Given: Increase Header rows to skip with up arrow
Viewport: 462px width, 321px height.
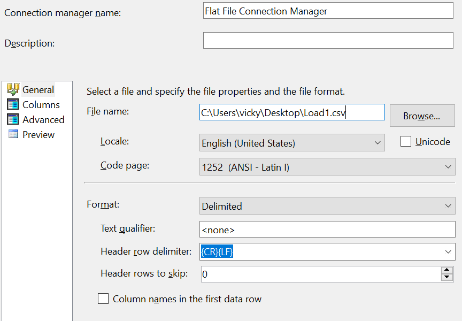Looking at the screenshot, I should [x=447, y=270].
